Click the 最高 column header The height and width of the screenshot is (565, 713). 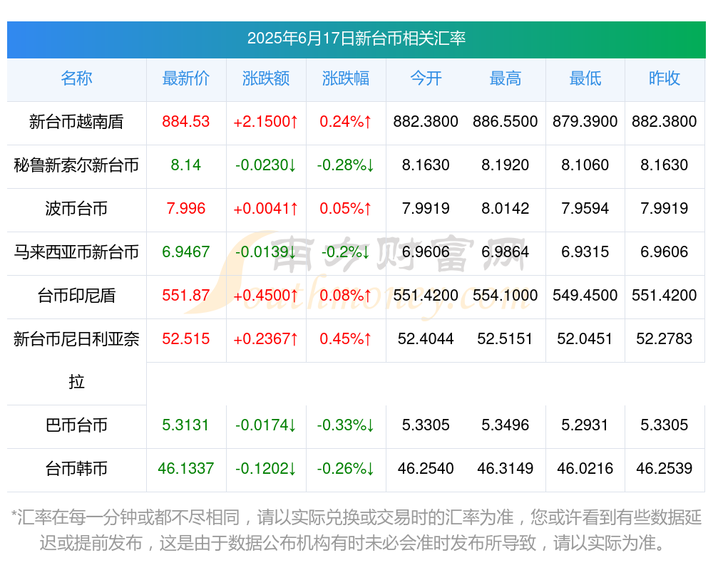pyautogui.click(x=506, y=78)
